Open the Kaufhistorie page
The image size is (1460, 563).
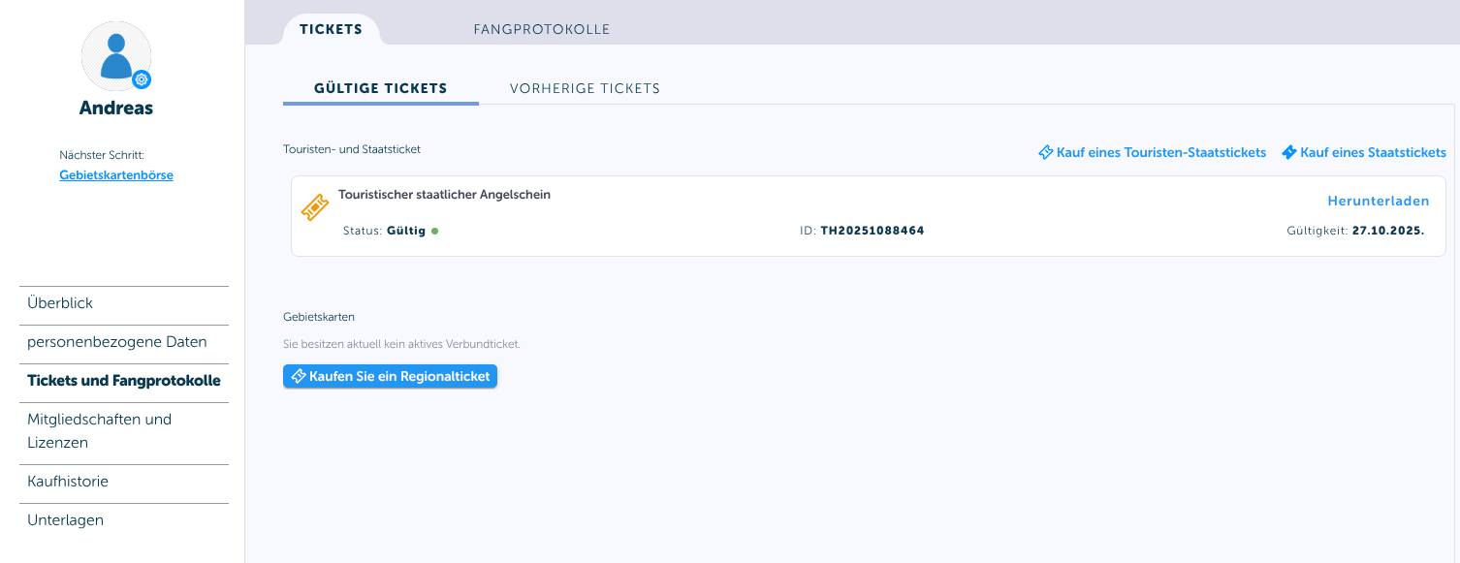pos(124,482)
